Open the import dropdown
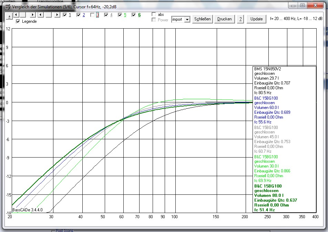 coord(187,19)
